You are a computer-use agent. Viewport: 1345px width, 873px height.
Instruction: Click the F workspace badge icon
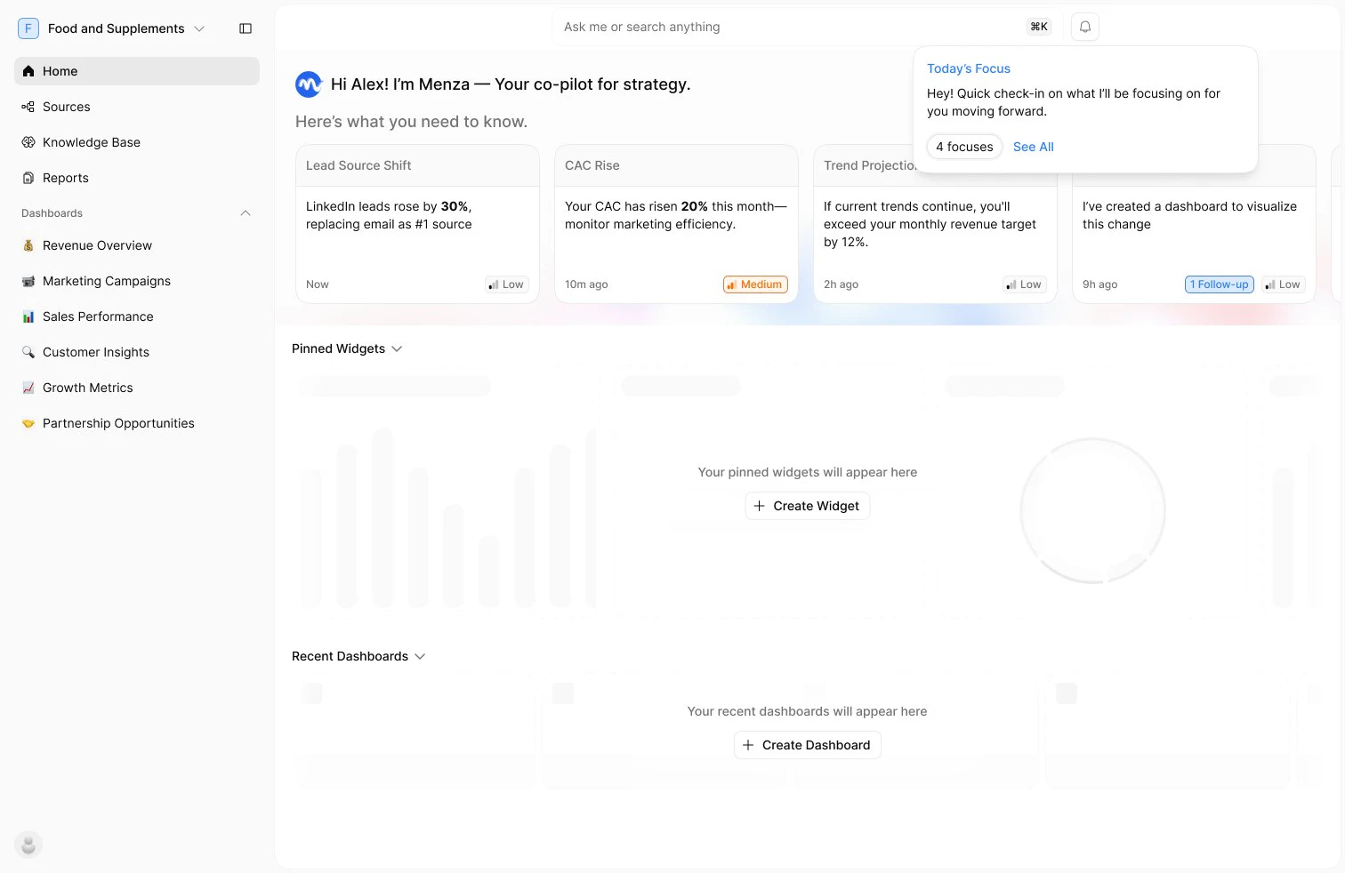28,28
